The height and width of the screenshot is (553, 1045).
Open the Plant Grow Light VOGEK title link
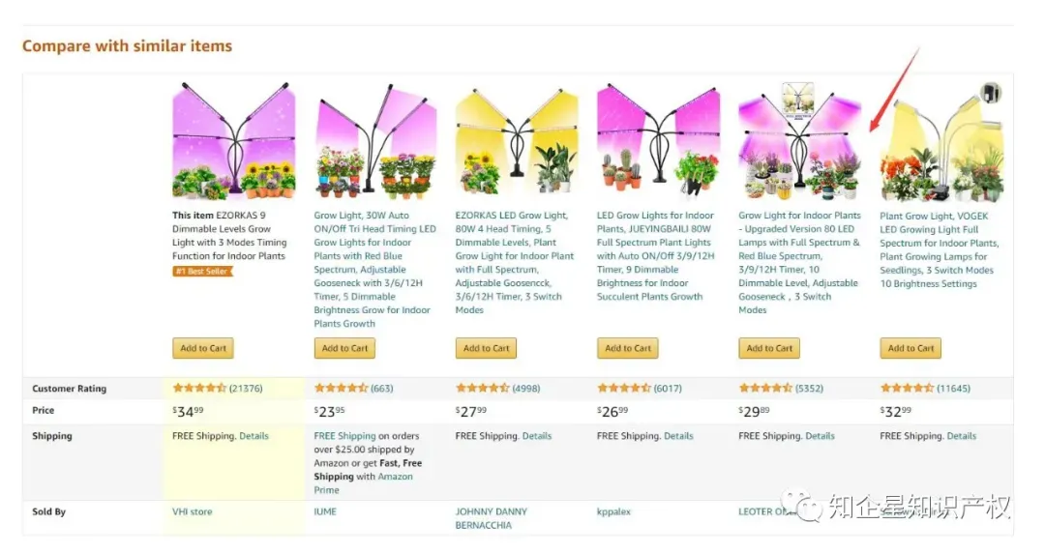click(940, 249)
